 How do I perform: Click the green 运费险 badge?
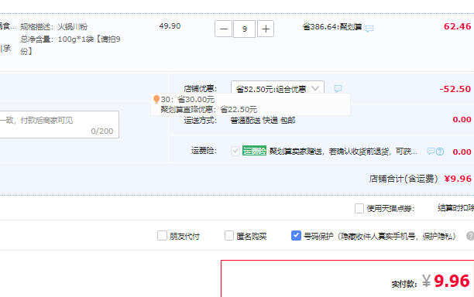click(254, 151)
